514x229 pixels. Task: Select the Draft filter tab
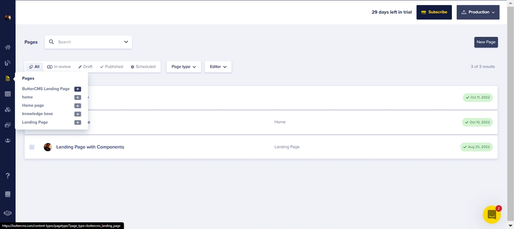(x=85, y=67)
